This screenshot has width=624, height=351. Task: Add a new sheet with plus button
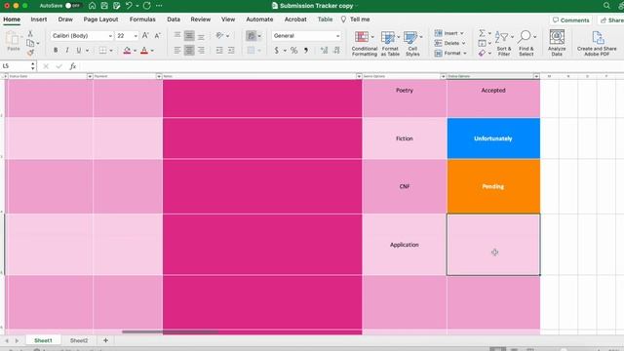[x=105, y=340]
